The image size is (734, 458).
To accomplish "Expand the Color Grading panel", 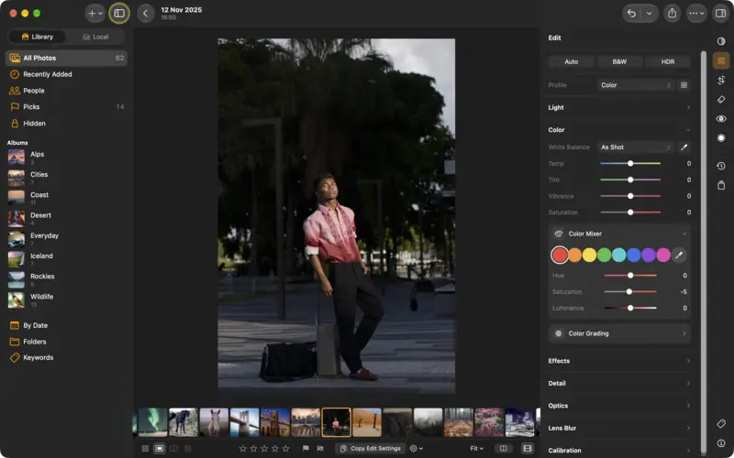I will pos(619,333).
